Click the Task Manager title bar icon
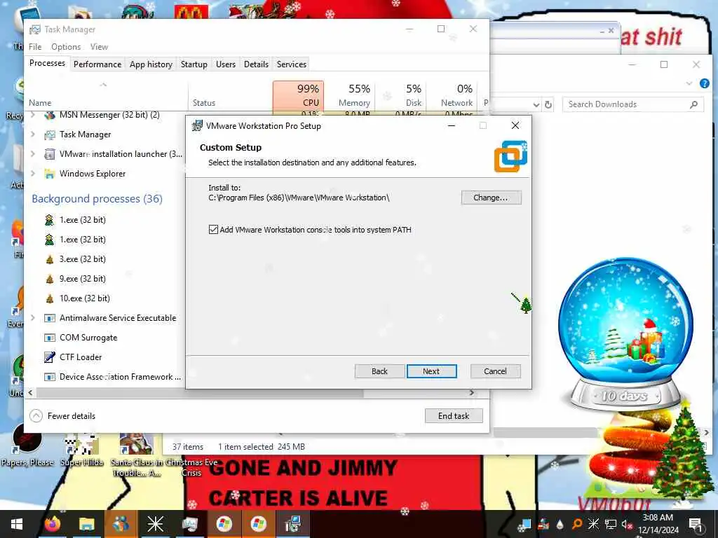Image resolution: width=718 pixels, height=538 pixels. pos(35,29)
